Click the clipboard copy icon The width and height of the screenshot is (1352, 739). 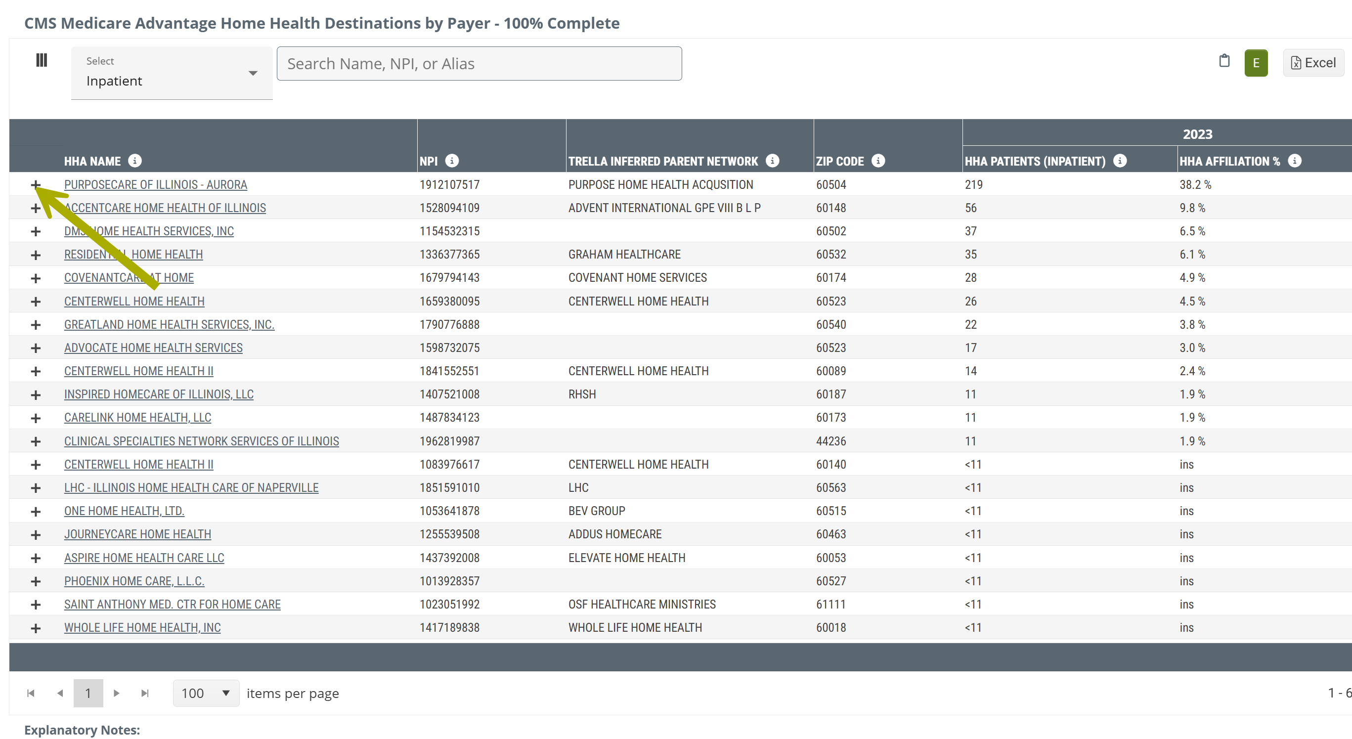point(1224,61)
